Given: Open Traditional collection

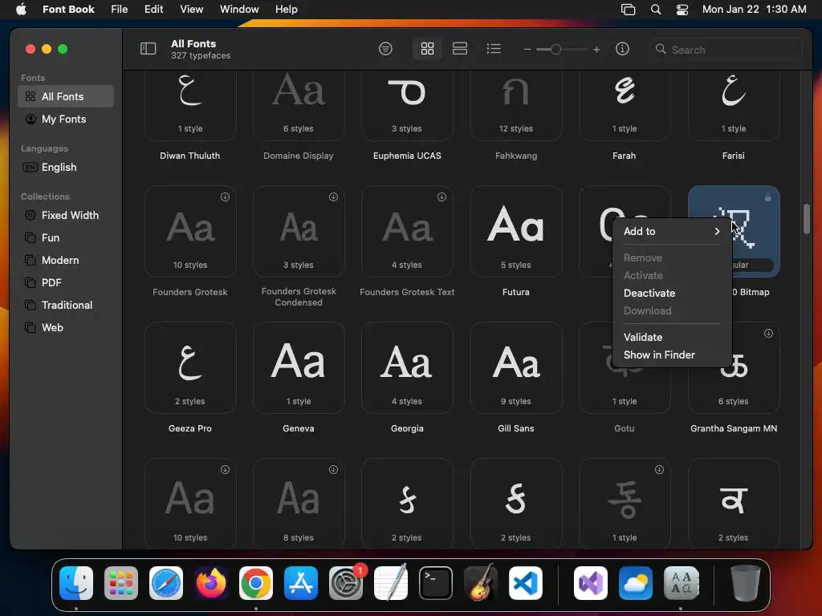Looking at the screenshot, I should [66, 305].
